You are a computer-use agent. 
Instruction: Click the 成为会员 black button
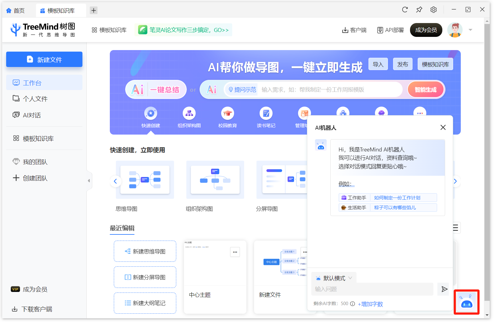tap(426, 30)
